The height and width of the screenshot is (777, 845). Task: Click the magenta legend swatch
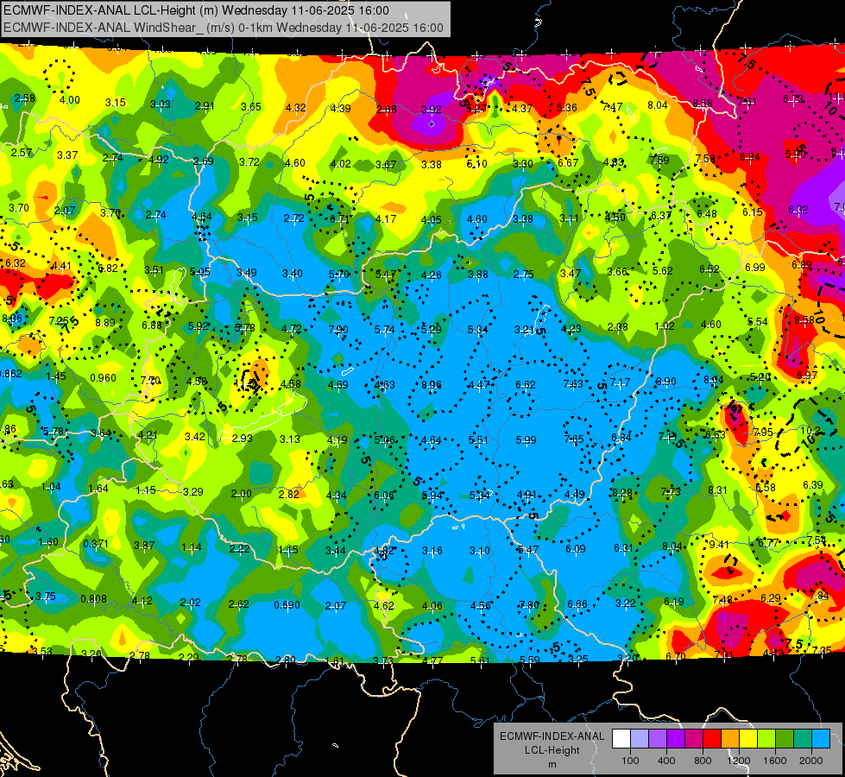(x=694, y=739)
